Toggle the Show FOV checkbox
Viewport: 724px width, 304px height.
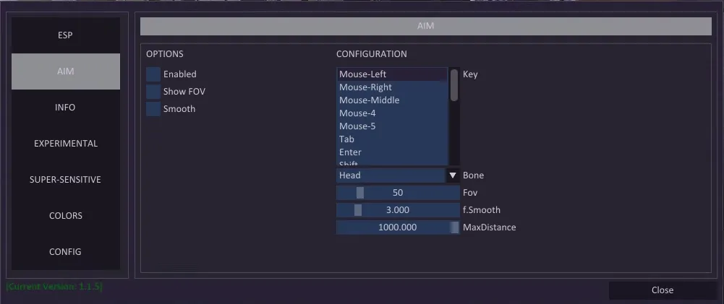tap(153, 92)
